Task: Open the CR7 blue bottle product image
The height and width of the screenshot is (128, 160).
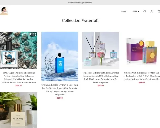Action: pos(60,56)
